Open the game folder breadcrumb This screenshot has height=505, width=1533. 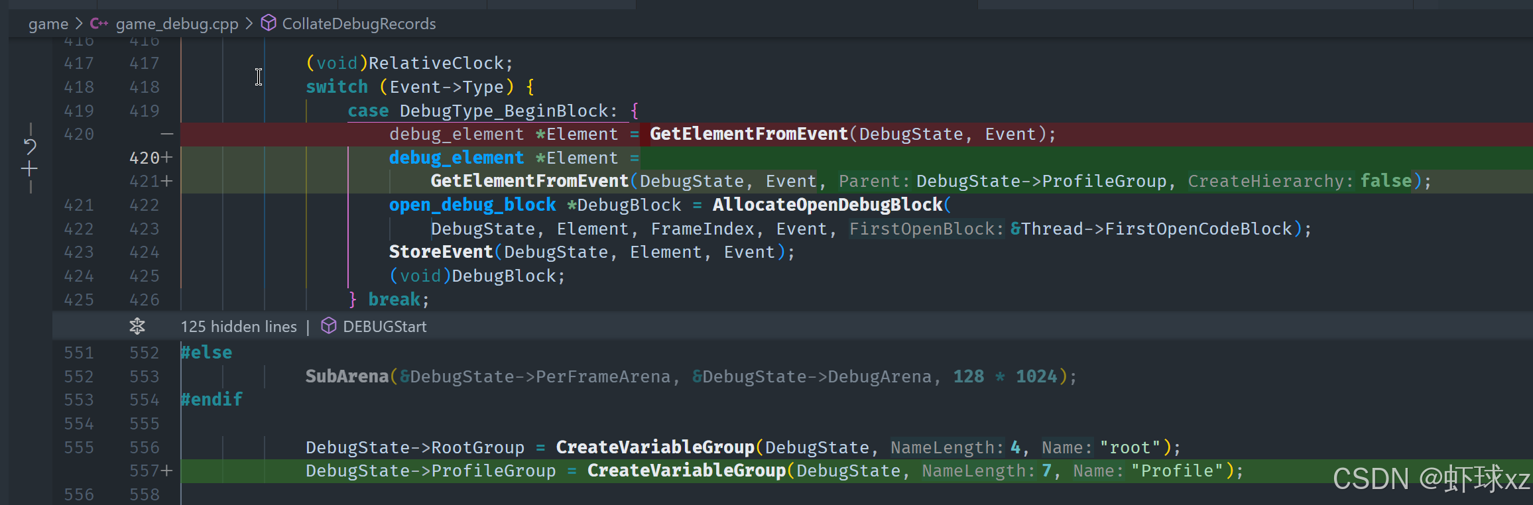pos(48,24)
